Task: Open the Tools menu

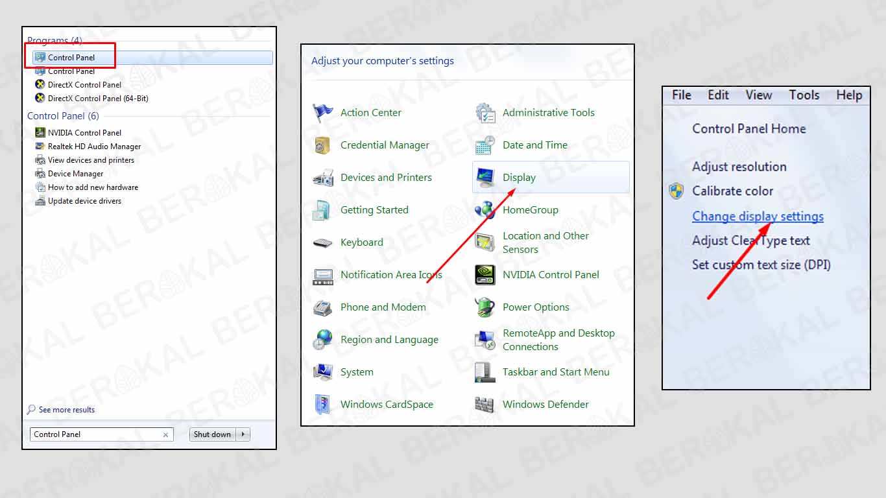Action: point(804,95)
